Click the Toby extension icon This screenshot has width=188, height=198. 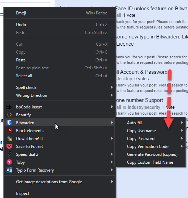tap(9, 162)
